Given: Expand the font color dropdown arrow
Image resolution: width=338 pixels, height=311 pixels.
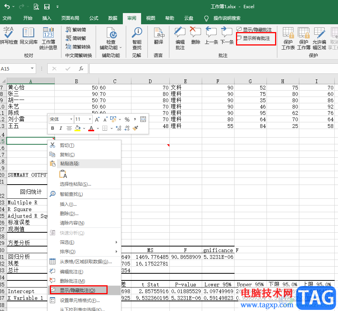Looking at the screenshot, I should coord(98,128).
